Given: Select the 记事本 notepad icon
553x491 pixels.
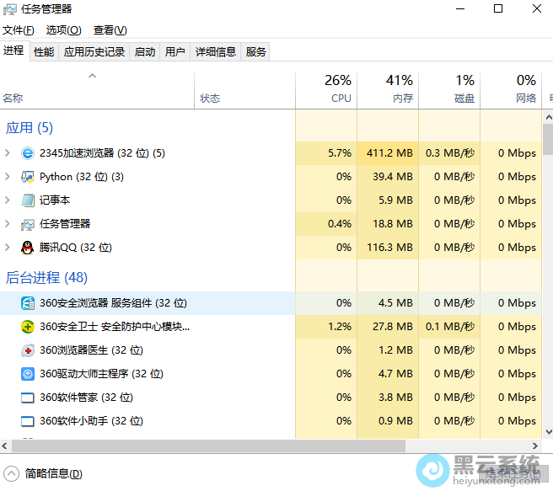Looking at the screenshot, I should tap(28, 200).
